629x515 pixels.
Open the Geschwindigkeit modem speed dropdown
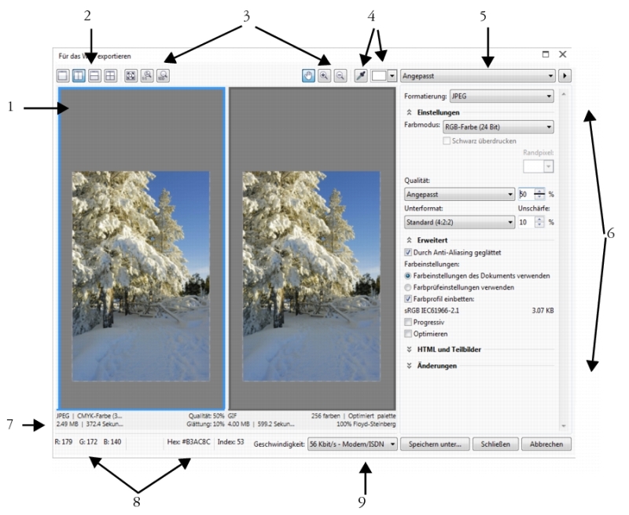coord(352,444)
